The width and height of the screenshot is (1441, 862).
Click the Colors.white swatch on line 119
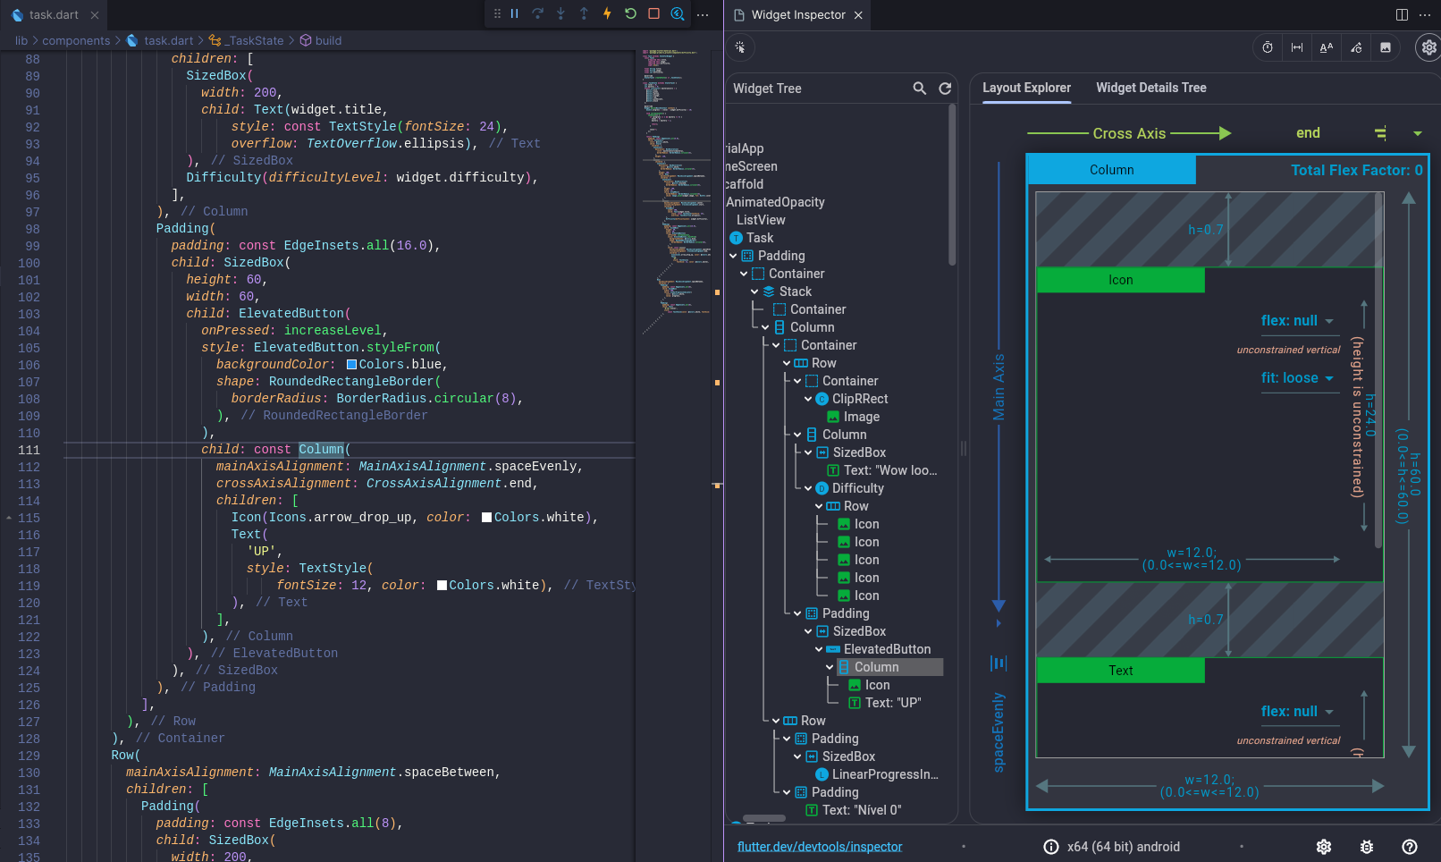pyautogui.click(x=442, y=586)
